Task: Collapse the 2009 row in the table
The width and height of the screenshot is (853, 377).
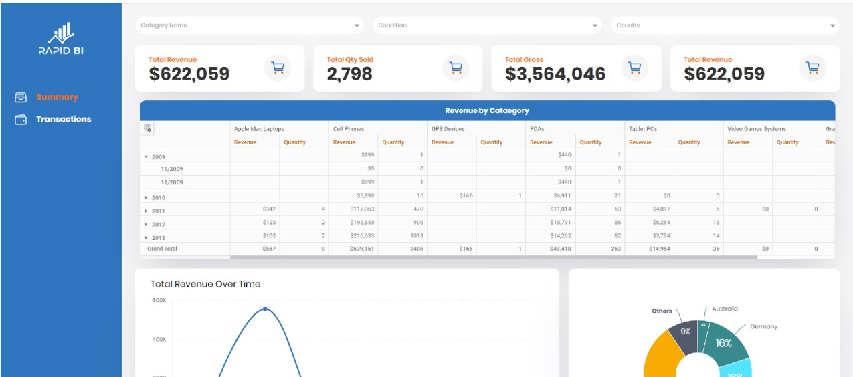Action: pyautogui.click(x=147, y=157)
